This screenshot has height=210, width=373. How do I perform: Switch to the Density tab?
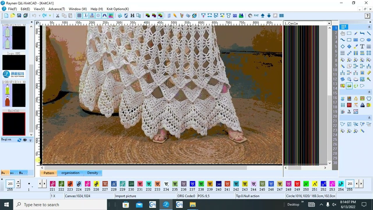point(93,173)
